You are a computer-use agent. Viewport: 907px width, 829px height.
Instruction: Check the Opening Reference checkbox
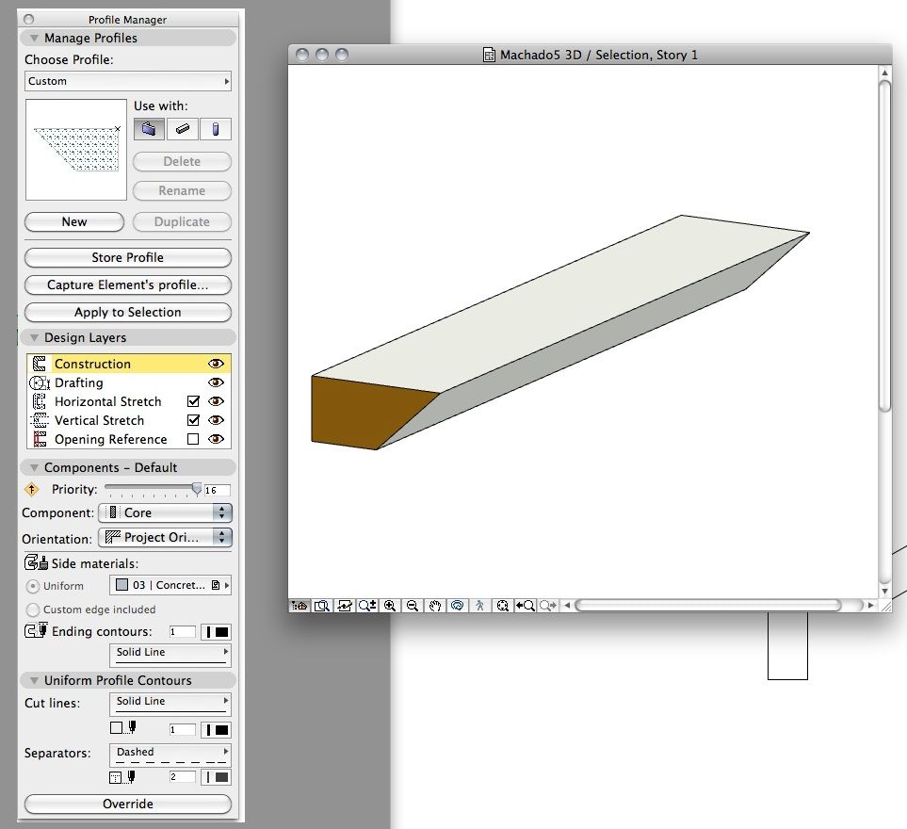coord(193,439)
